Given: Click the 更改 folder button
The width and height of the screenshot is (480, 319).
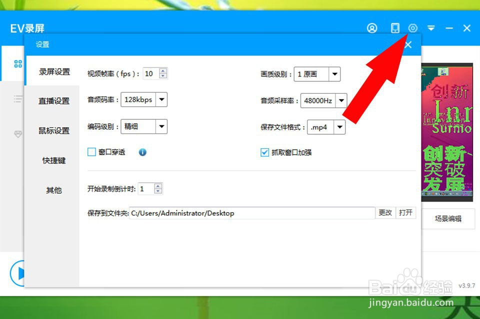Looking at the screenshot, I should pos(385,213).
